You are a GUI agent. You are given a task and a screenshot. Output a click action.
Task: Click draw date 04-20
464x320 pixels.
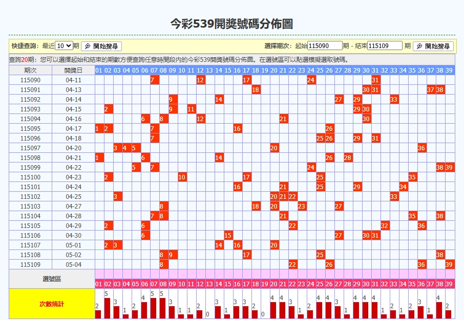pyautogui.click(x=73, y=148)
